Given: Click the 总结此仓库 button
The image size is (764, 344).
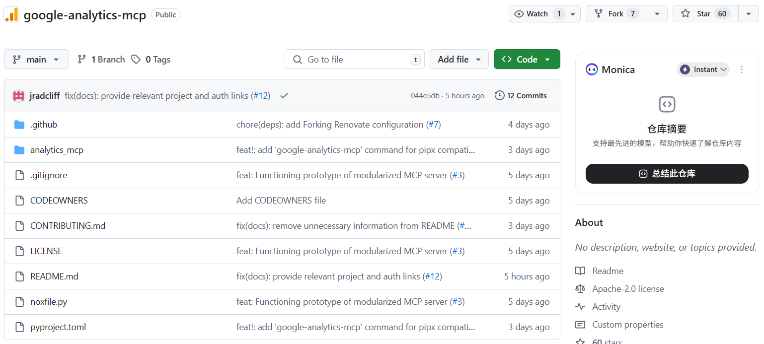Looking at the screenshot, I should [667, 174].
